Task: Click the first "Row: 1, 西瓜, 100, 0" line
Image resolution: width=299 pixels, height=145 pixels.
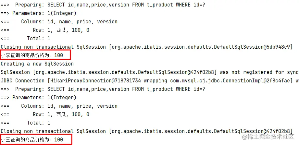Action: coord(61,30)
